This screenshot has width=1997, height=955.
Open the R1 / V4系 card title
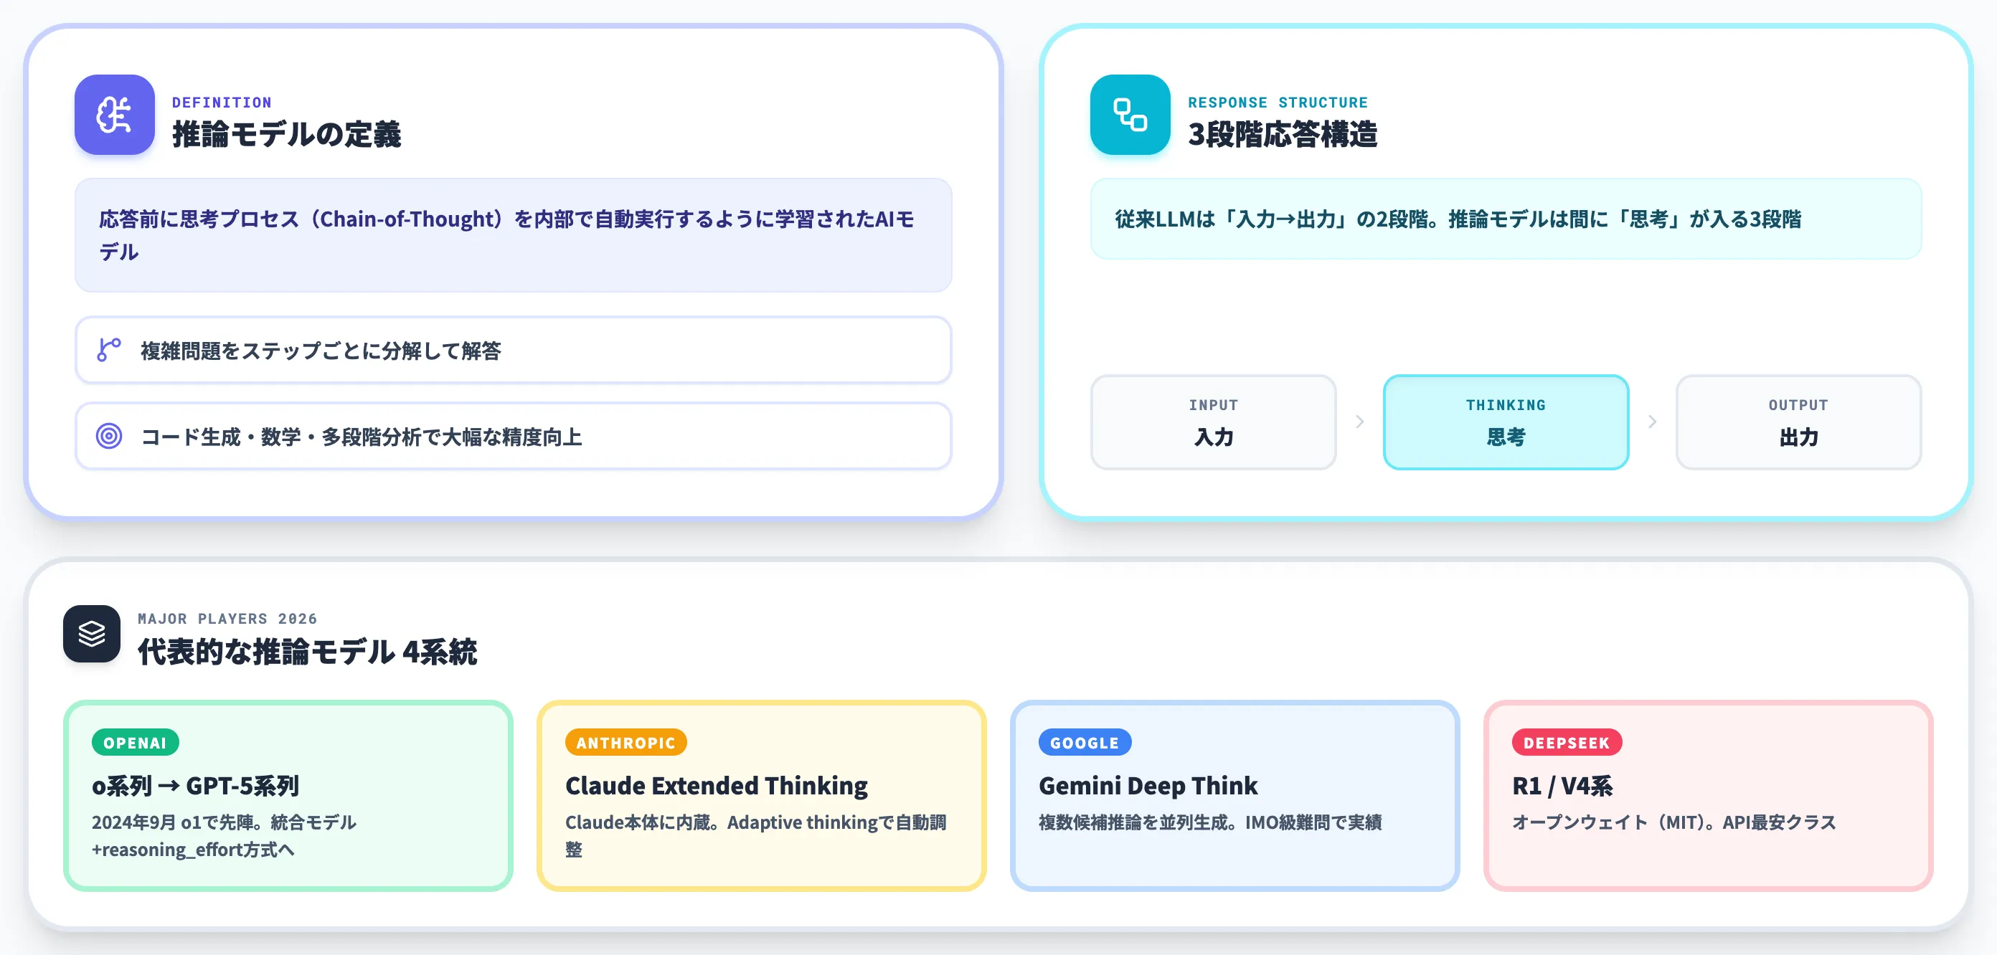point(1562,785)
